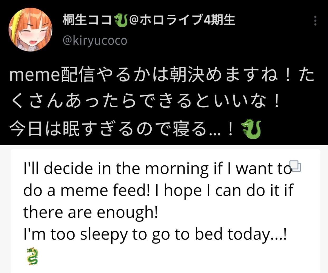The width and height of the screenshot is (328, 273).
Task: Click the word "hope" in the translation
Action: tap(182, 190)
